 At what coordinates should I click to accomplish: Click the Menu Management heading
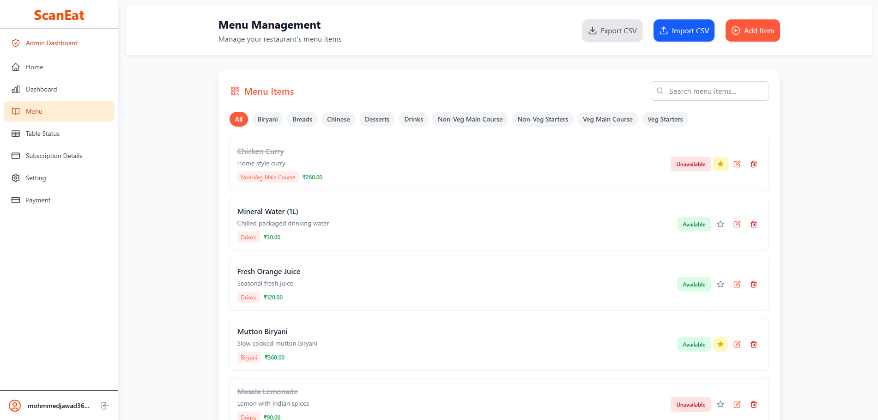point(269,24)
